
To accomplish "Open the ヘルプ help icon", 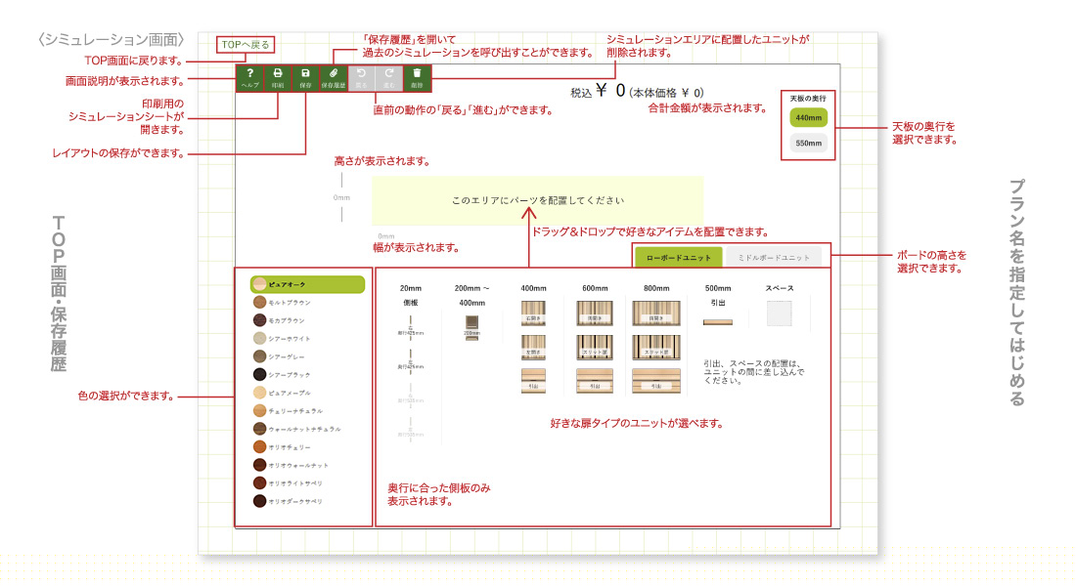I will 250,78.
